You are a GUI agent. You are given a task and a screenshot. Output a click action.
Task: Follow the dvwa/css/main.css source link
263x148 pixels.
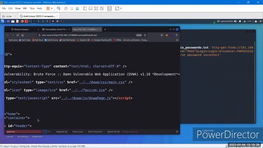(x=102, y=82)
